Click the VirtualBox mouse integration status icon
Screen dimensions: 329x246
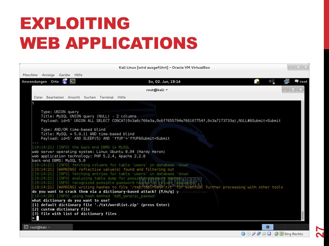[277, 234]
